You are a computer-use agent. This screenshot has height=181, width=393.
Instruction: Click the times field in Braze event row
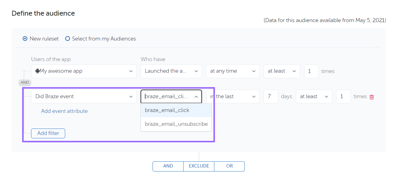pyautogui.click(x=343, y=96)
